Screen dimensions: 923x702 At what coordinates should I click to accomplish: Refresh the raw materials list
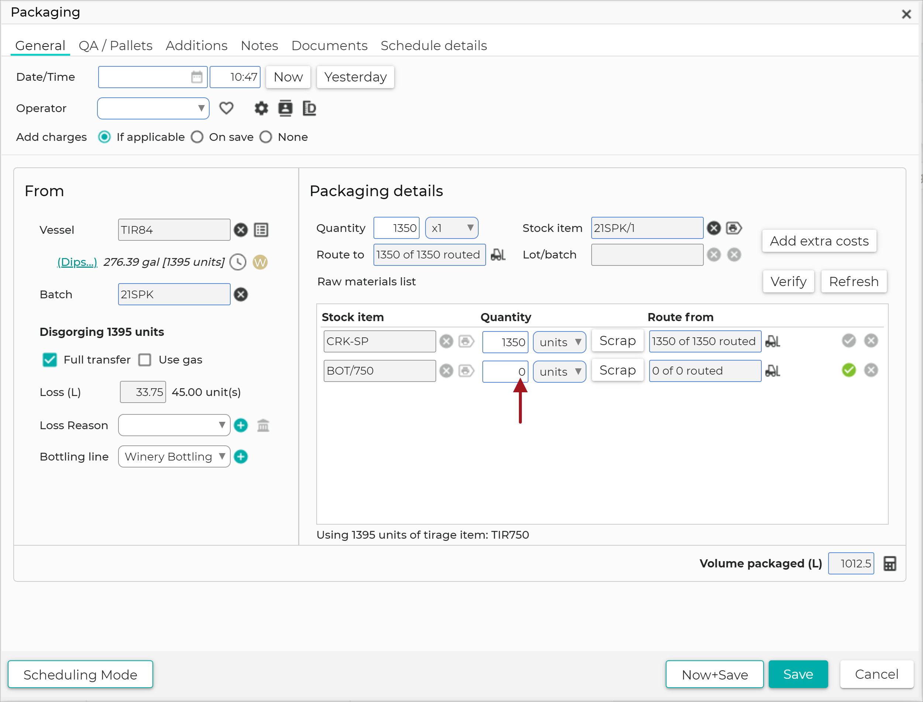[x=854, y=282]
